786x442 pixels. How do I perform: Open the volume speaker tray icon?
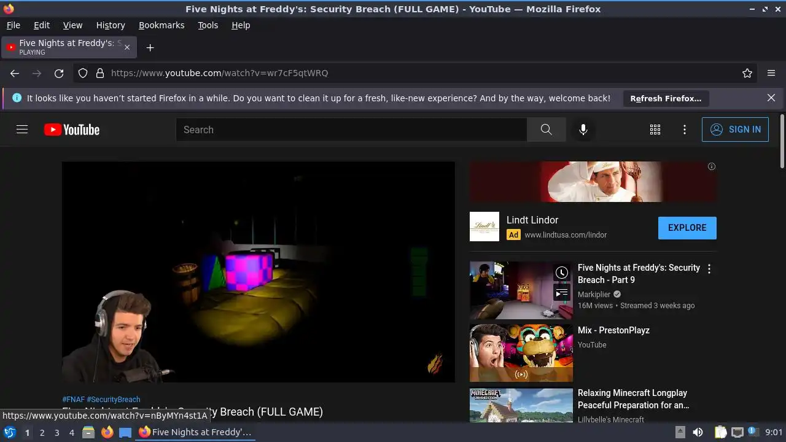tap(698, 432)
